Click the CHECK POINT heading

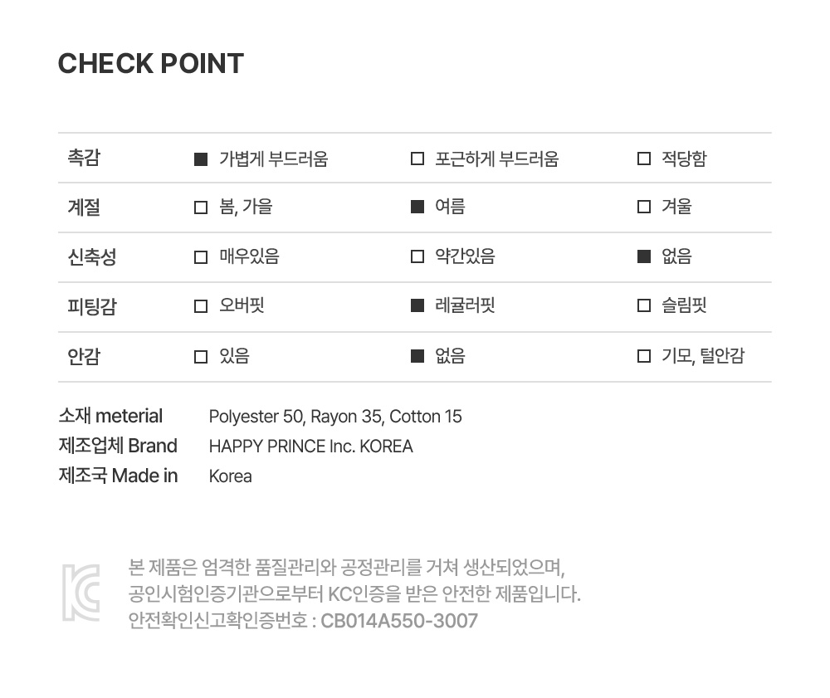tap(150, 64)
